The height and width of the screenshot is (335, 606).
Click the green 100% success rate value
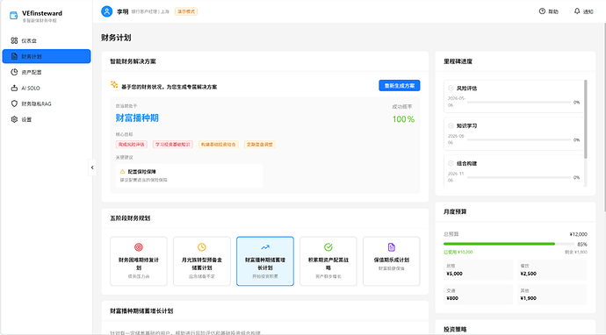click(x=403, y=119)
